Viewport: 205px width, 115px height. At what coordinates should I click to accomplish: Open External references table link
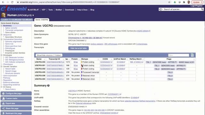coord(84,103)
